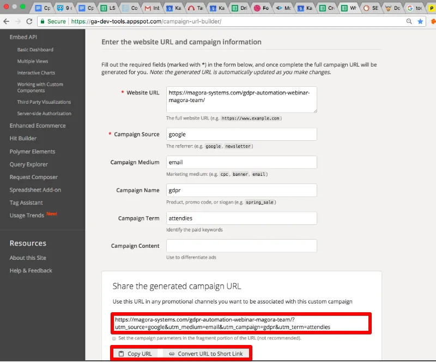Select Request Composer in the sidebar
436x363 pixels.
pyautogui.click(x=34, y=177)
